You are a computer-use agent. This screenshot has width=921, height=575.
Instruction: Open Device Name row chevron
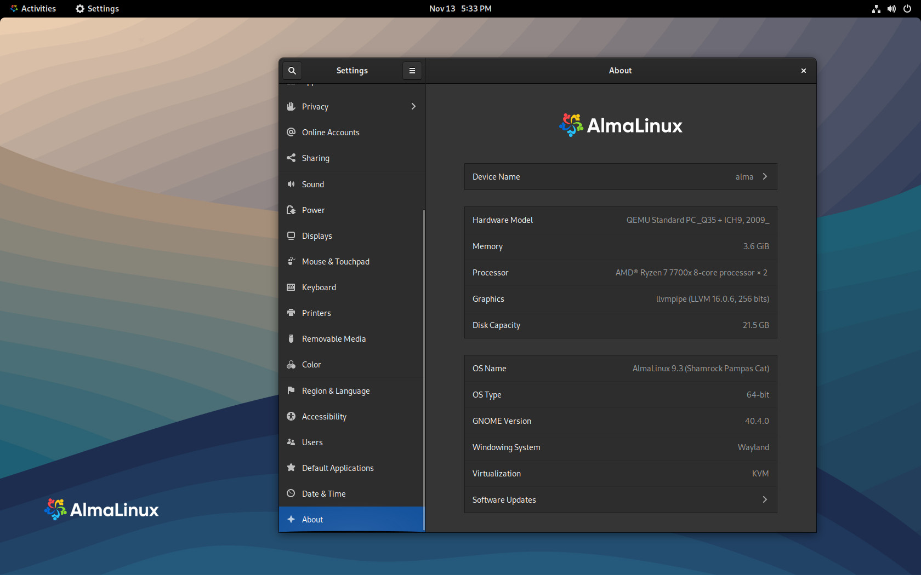point(765,176)
